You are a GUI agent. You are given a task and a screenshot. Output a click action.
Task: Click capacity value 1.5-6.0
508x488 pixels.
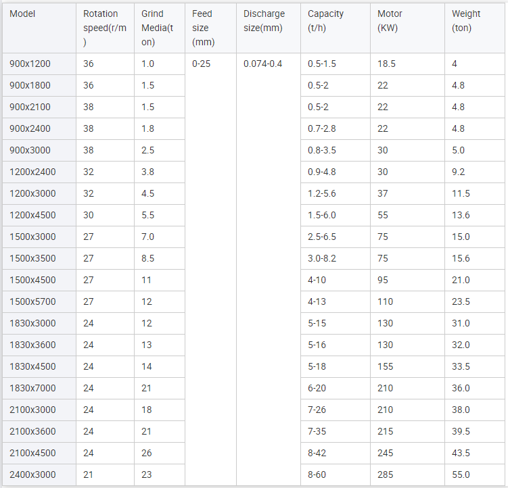pyautogui.click(x=322, y=216)
